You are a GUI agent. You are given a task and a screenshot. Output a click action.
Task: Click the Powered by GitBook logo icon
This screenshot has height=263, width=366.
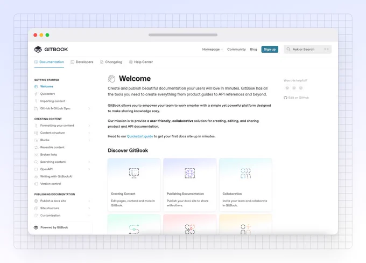pos(36,227)
